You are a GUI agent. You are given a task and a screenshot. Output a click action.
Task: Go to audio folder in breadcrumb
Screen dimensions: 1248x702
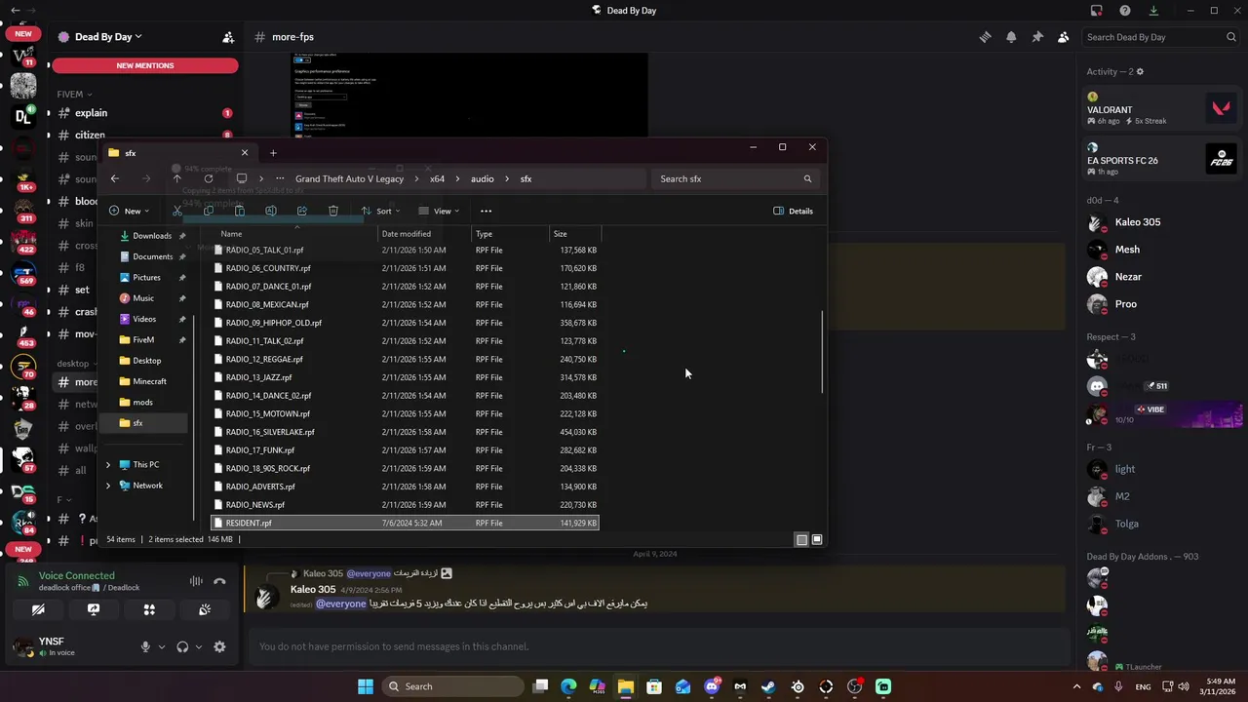point(483,178)
